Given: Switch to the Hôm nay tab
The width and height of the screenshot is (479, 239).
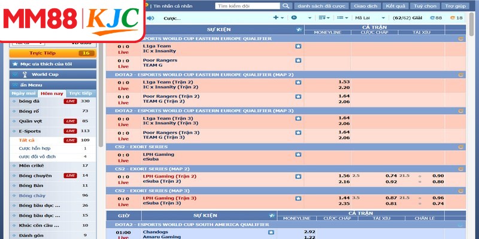Looking at the screenshot, I should click(52, 94).
